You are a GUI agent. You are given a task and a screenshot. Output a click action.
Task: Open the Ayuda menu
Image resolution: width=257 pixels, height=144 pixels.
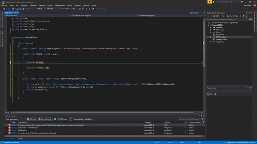[94, 5]
